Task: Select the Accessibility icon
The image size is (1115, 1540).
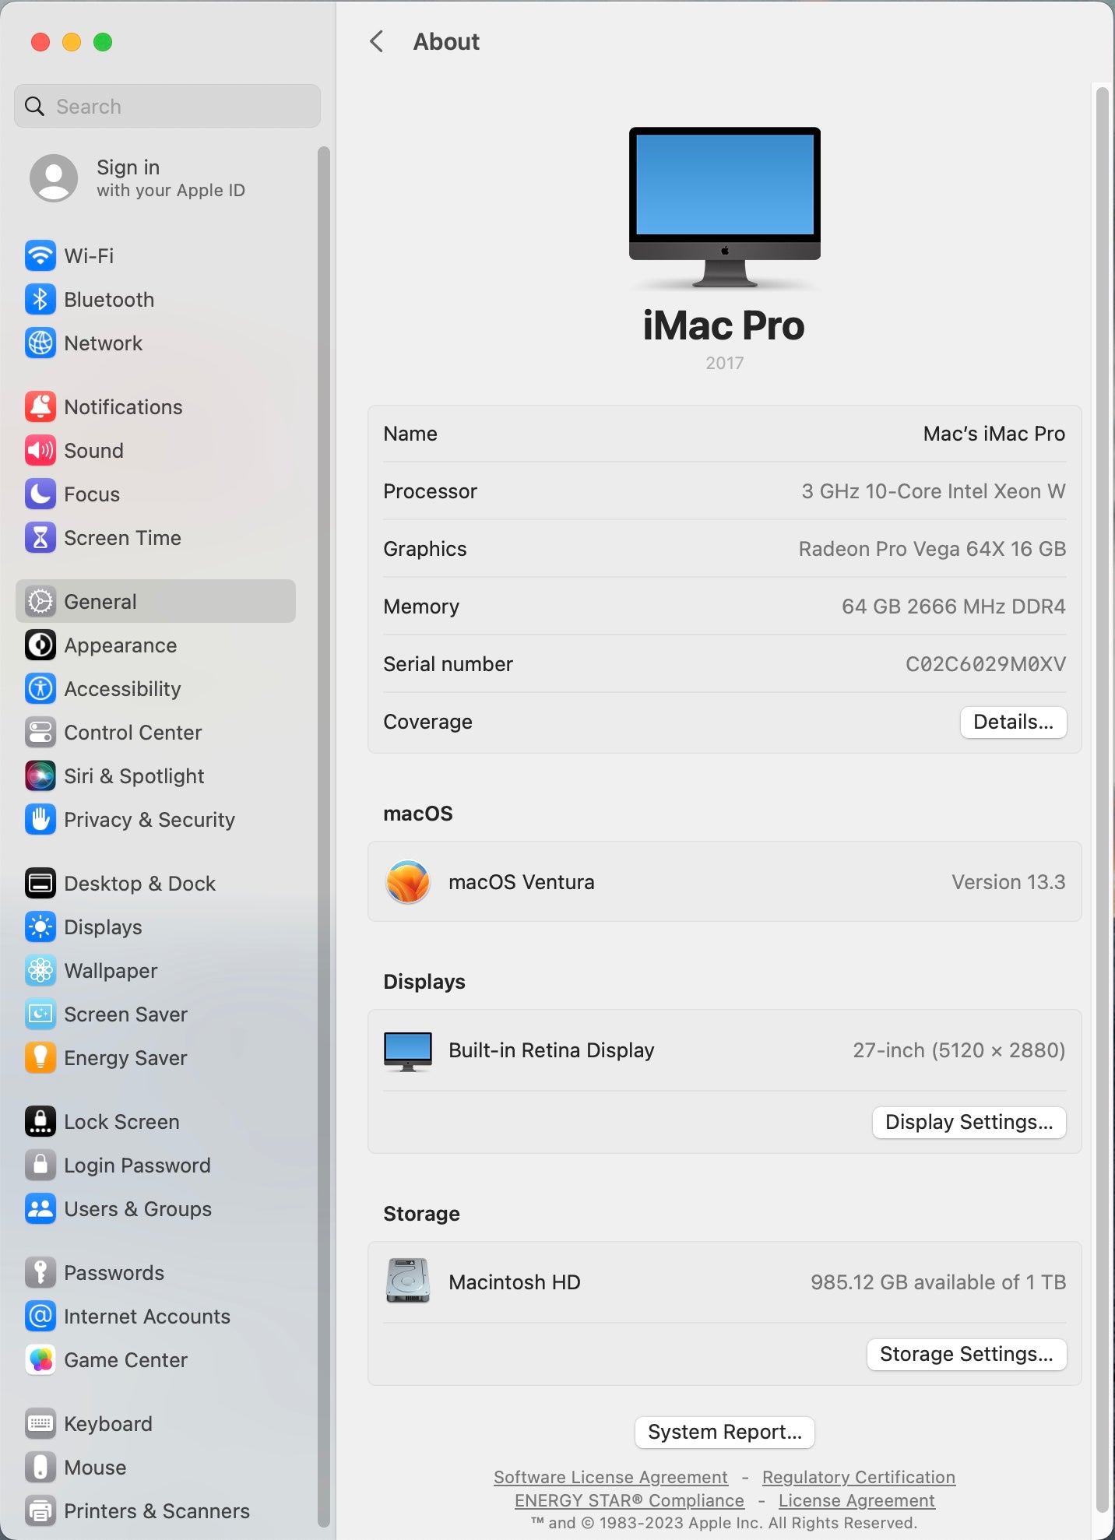Action: click(x=40, y=688)
